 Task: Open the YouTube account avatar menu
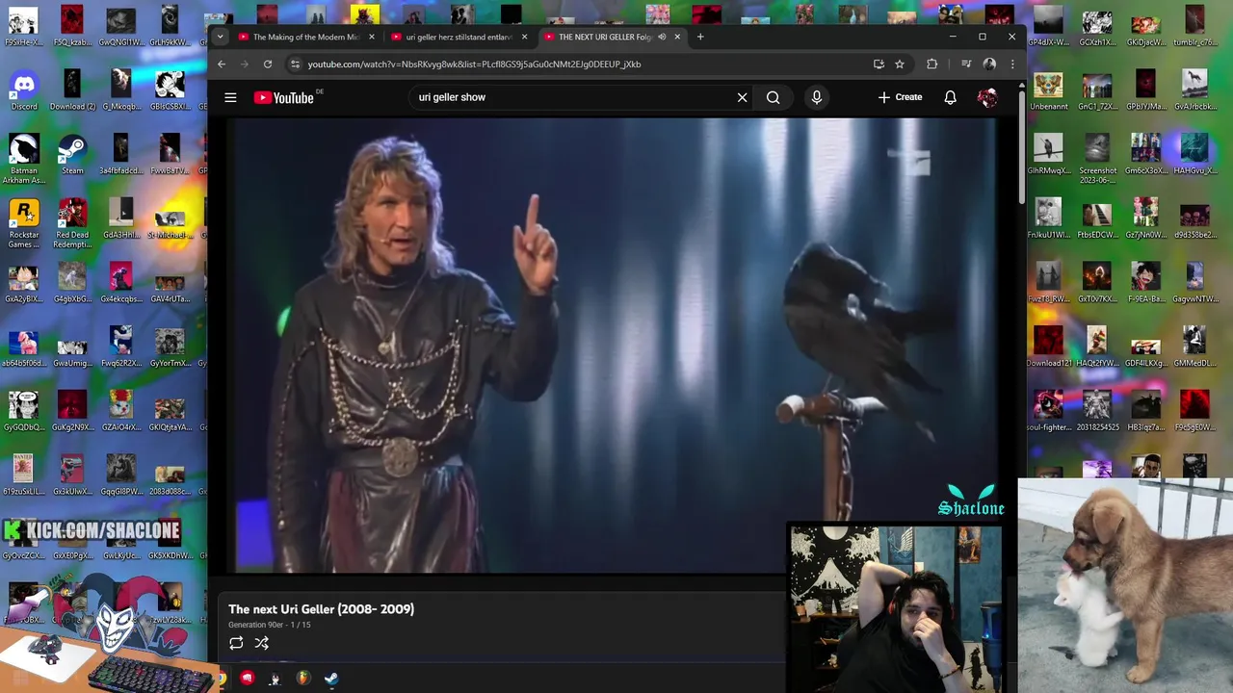[x=987, y=97]
